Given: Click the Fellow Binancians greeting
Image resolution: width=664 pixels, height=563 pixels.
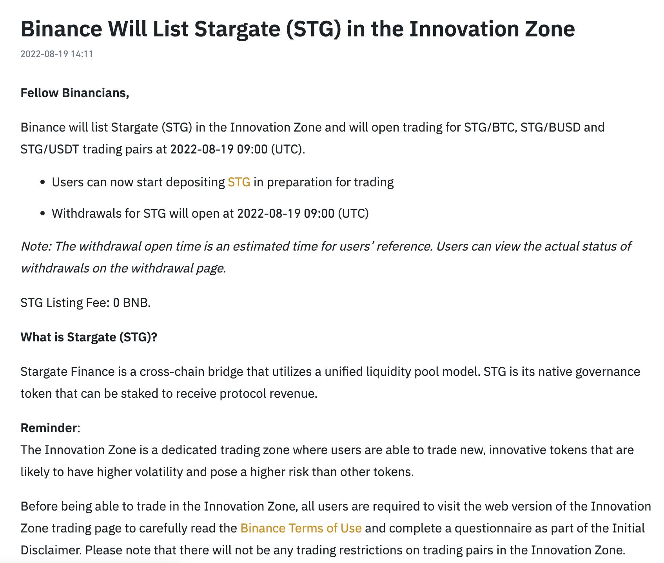Looking at the screenshot, I should point(75,93).
